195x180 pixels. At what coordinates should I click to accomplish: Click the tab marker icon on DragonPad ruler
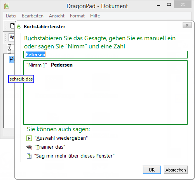[10, 49]
